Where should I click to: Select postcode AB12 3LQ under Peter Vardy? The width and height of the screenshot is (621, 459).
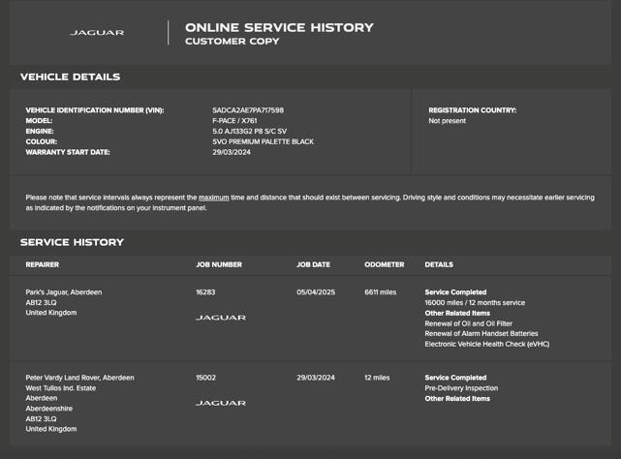pyautogui.click(x=42, y=418)
